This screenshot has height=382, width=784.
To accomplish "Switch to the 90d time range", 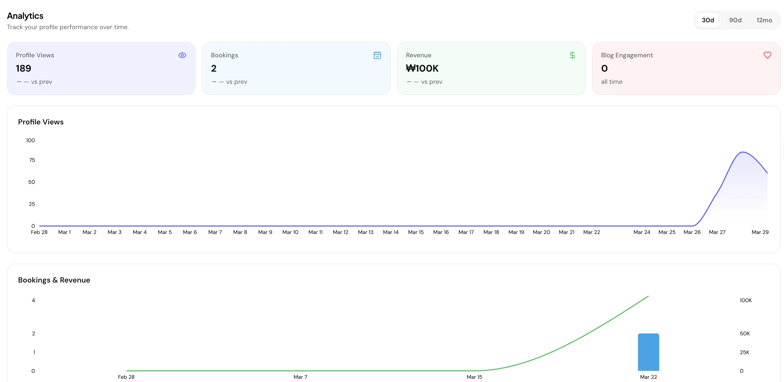I will (x=735, y=20).
